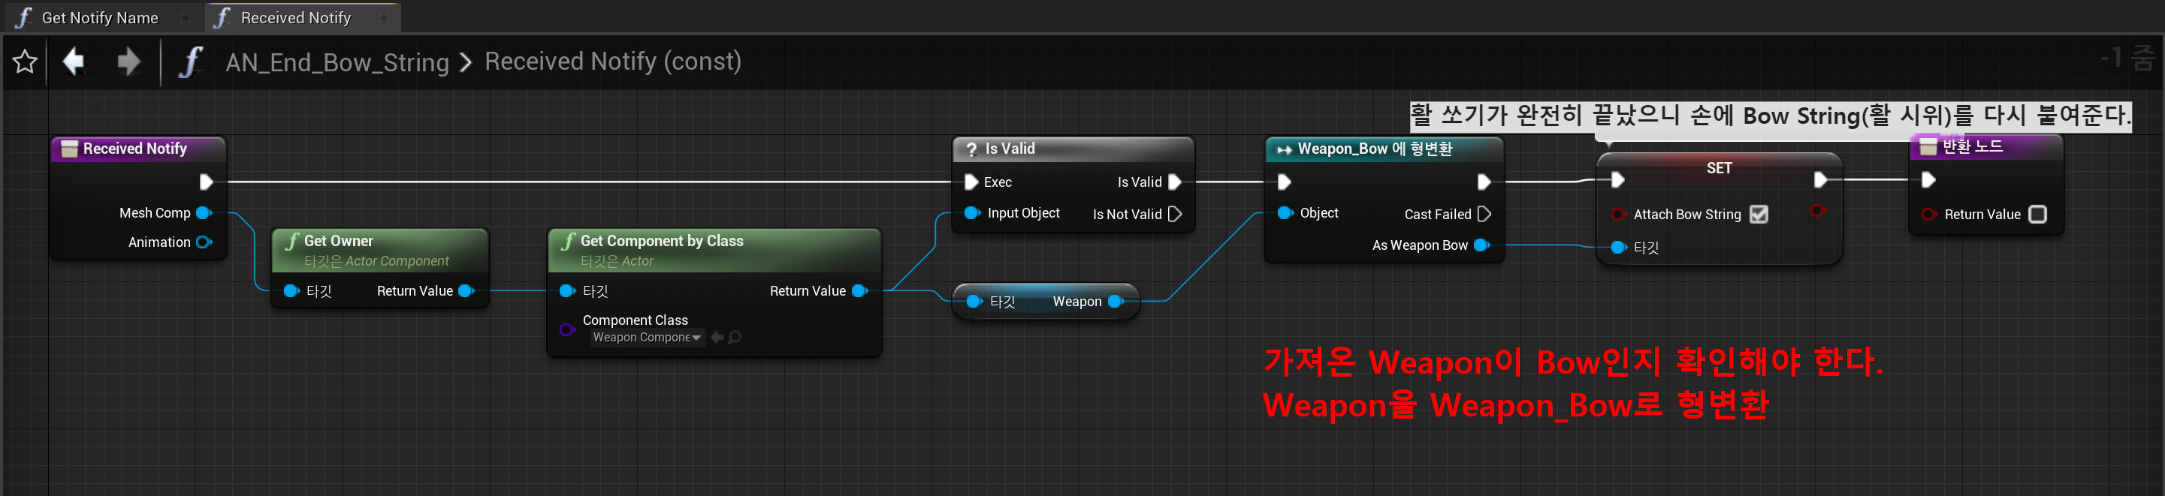Click Weapon getter target input pin

click(x=974, y=302)
